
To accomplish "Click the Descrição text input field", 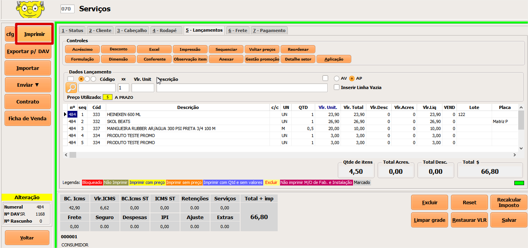I will click(x=242, y=88).
